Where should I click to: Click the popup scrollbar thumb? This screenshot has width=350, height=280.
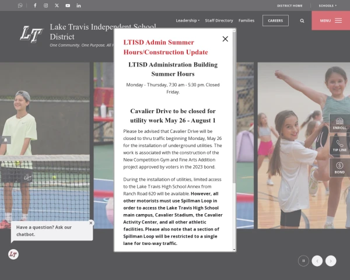point(234,107)
